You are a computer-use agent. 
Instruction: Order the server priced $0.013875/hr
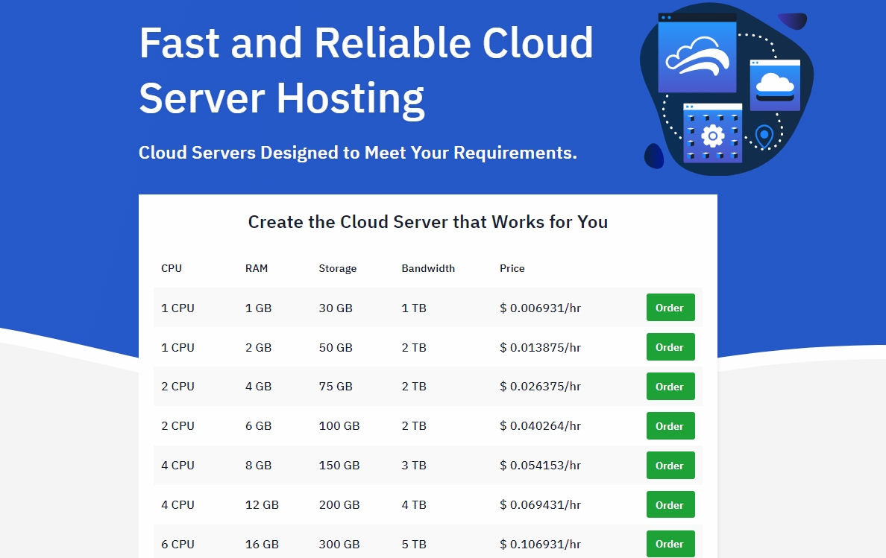[670, 347]
